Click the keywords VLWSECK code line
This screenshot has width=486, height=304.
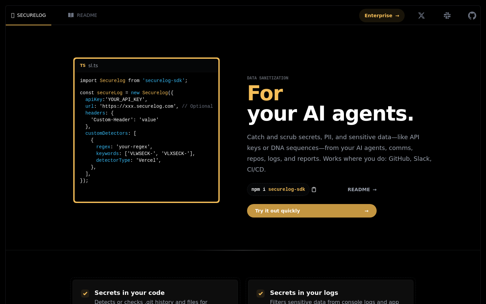point(146,154)
